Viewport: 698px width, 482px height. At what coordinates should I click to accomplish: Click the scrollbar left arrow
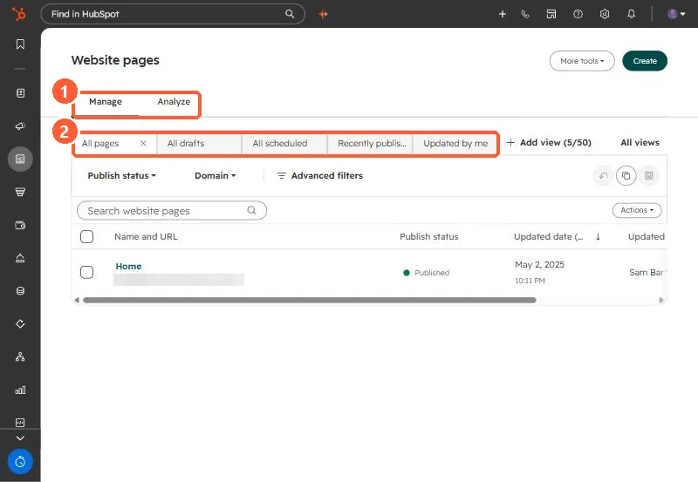(x=77, y=300)
